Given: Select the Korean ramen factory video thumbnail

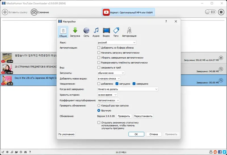Looking at the screenshot, I should [x=7, y=58].
